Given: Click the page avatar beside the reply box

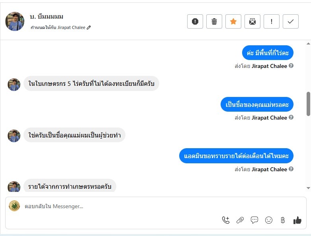Looking at the screenshot, I should [x=14, y=206].
